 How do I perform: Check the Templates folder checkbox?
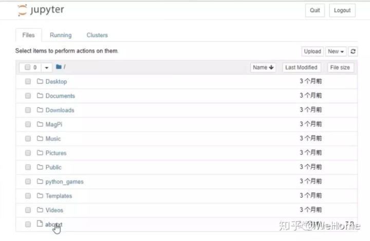[x=28, y=196]
